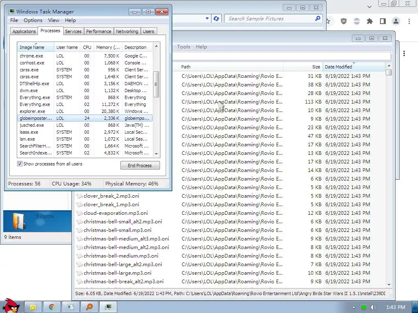
Task: Switch to the Users tab
Action: coord(149,31)
